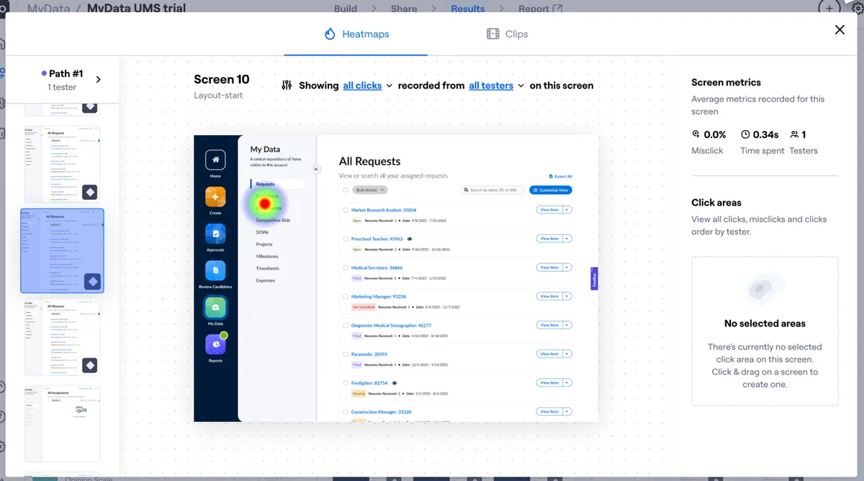The width and height of the screenshot is (864, 481).
Task: Open the Share step in background breadcrumb
Action: click(404, 9)
